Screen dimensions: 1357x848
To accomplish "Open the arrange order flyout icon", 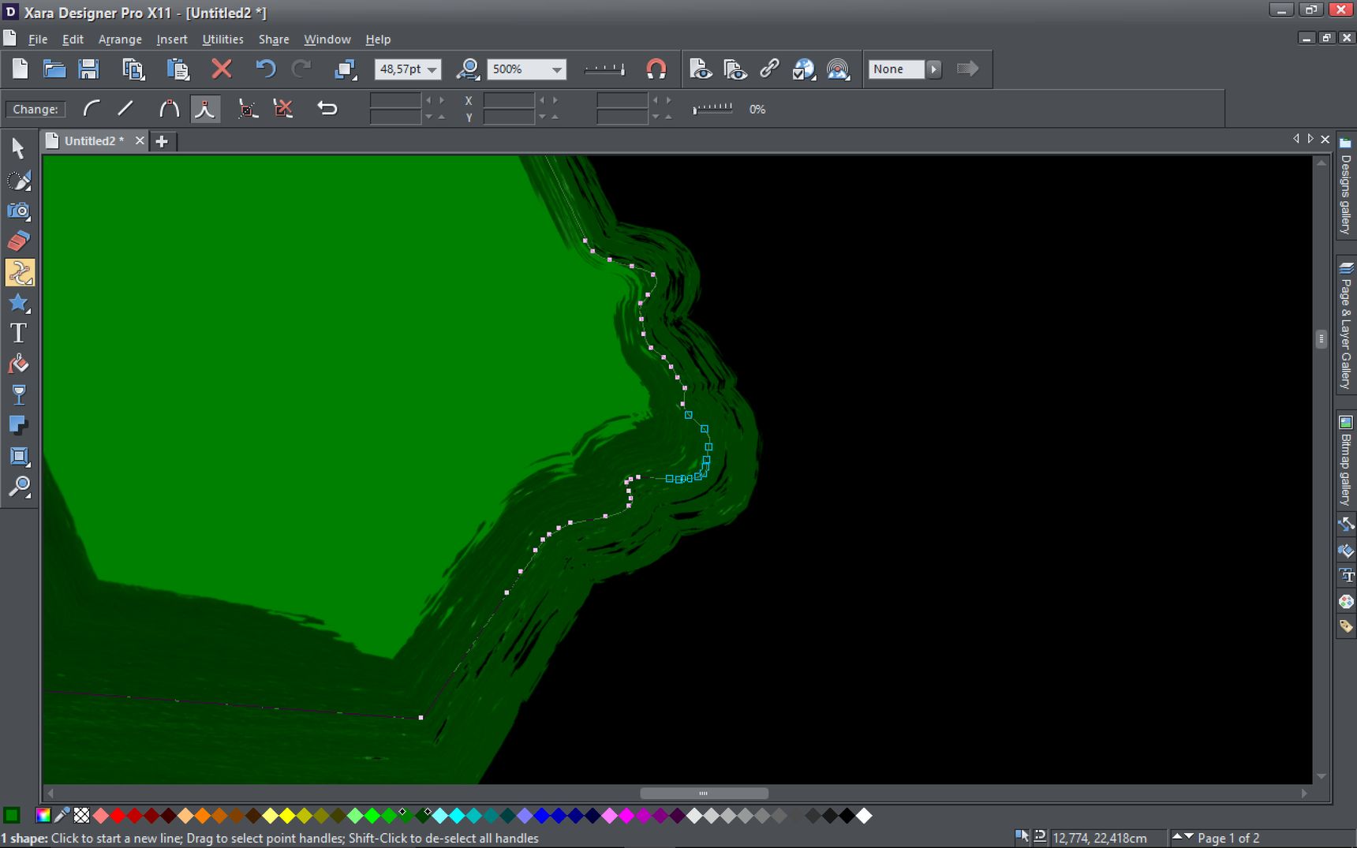I will tap(345, 69).
